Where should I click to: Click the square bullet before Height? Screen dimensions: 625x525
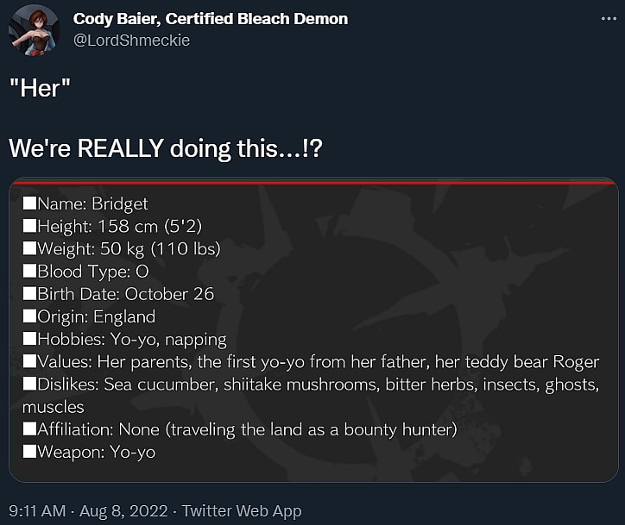[29, 227]
